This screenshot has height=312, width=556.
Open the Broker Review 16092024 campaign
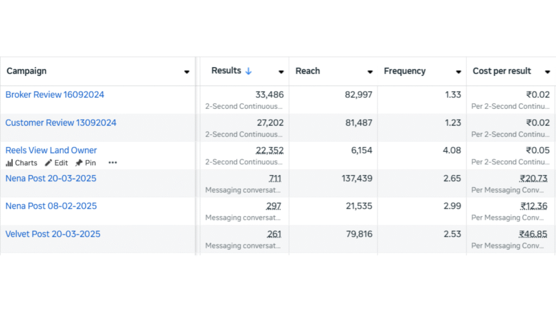coord(55,95)
